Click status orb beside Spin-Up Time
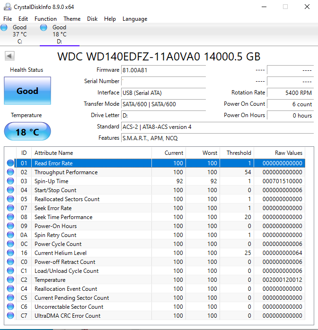The width and height of the screenshot is (318, 330). coord(10,181)
